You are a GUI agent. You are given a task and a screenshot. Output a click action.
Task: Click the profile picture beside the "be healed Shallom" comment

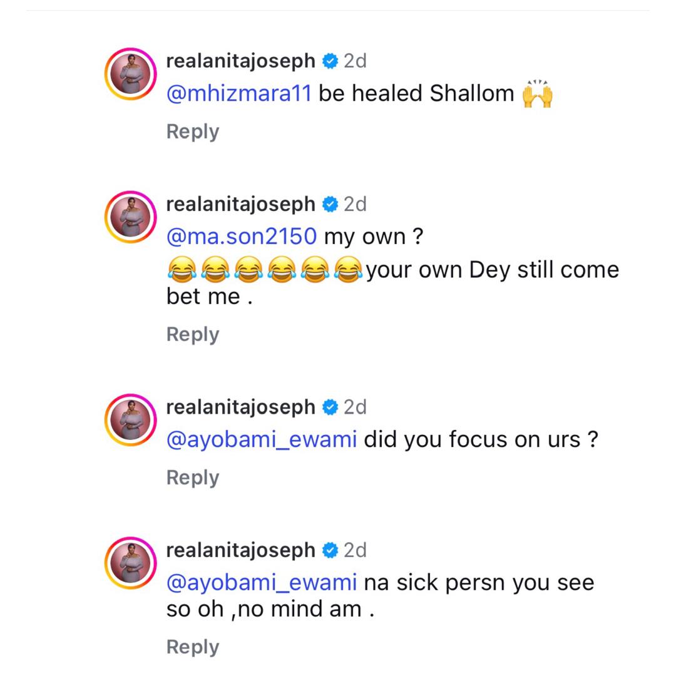coord(130,74)
